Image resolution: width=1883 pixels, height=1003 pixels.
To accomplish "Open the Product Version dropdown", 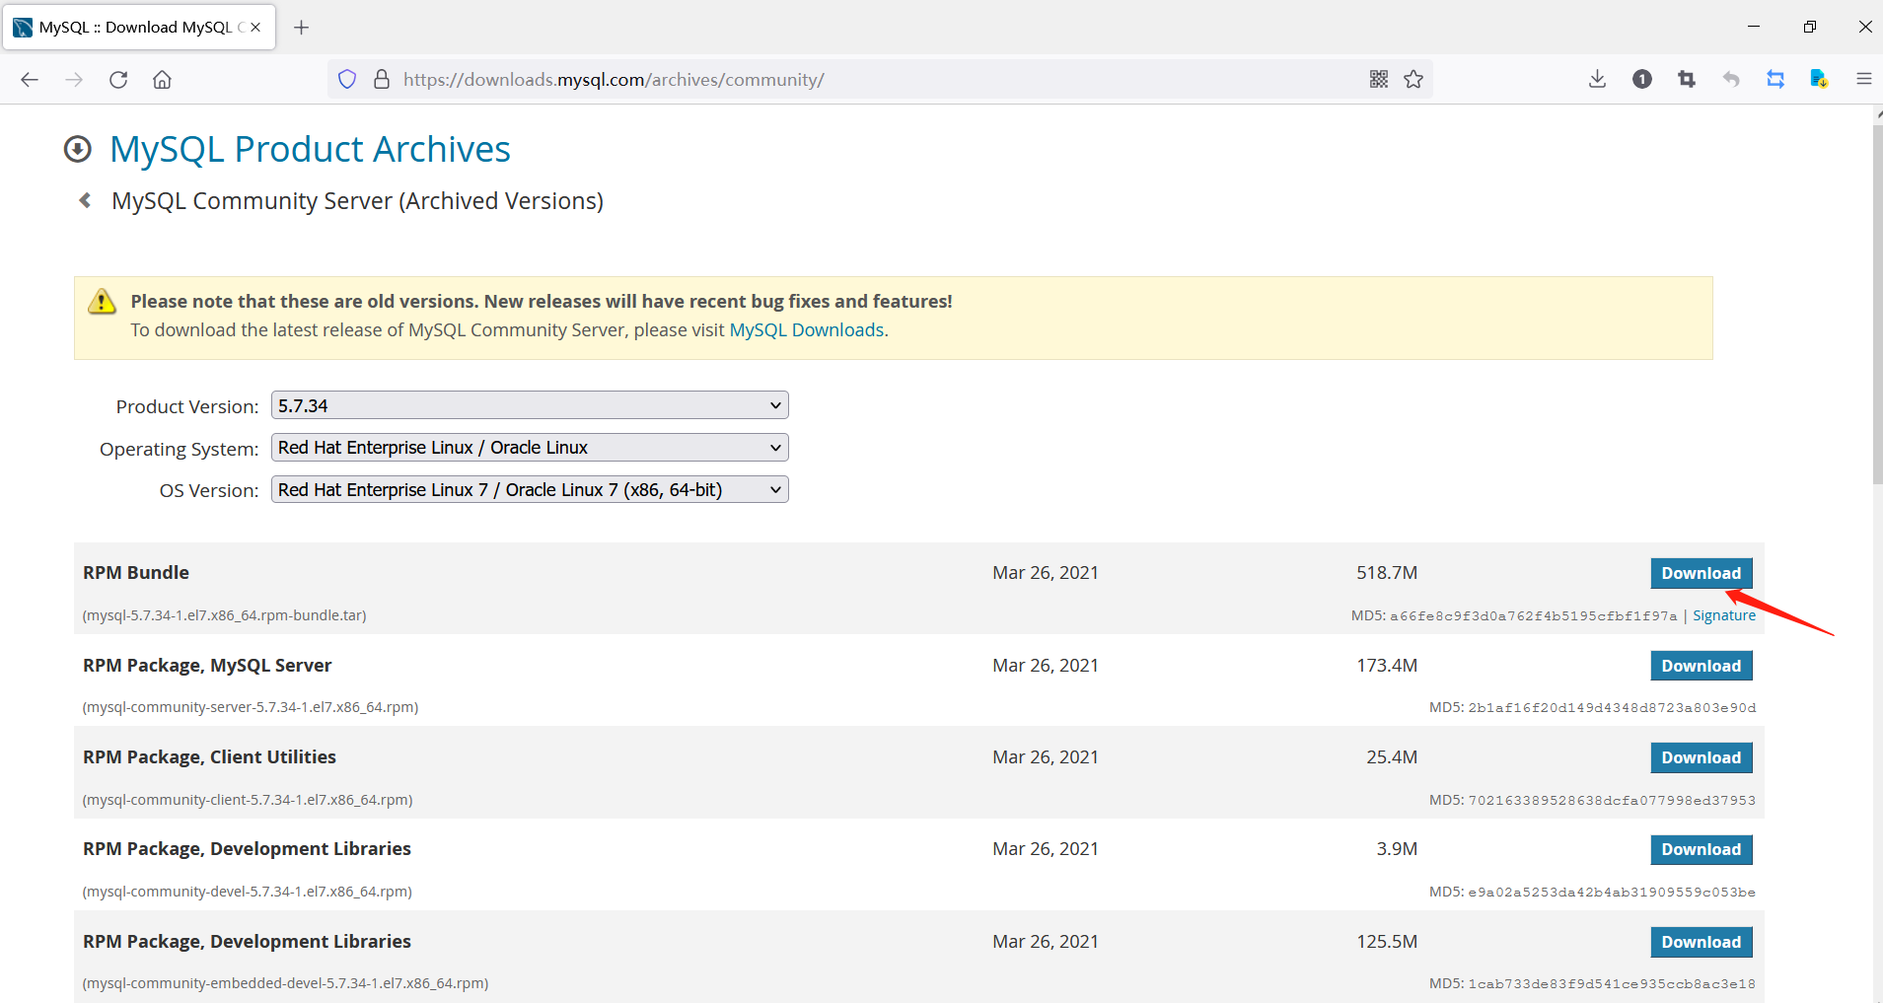I will pyautogui.click(x=530, y=405).
